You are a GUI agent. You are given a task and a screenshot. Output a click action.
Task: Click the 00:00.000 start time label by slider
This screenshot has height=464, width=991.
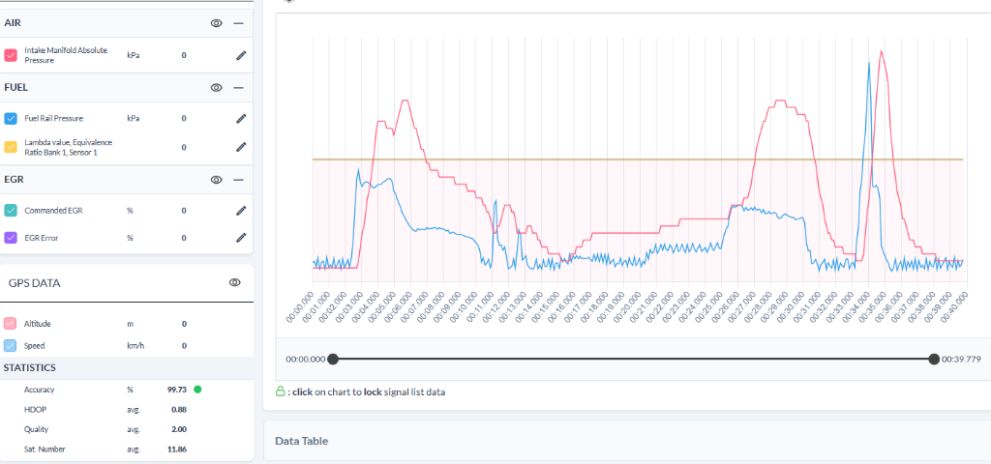tap(305, 360)
